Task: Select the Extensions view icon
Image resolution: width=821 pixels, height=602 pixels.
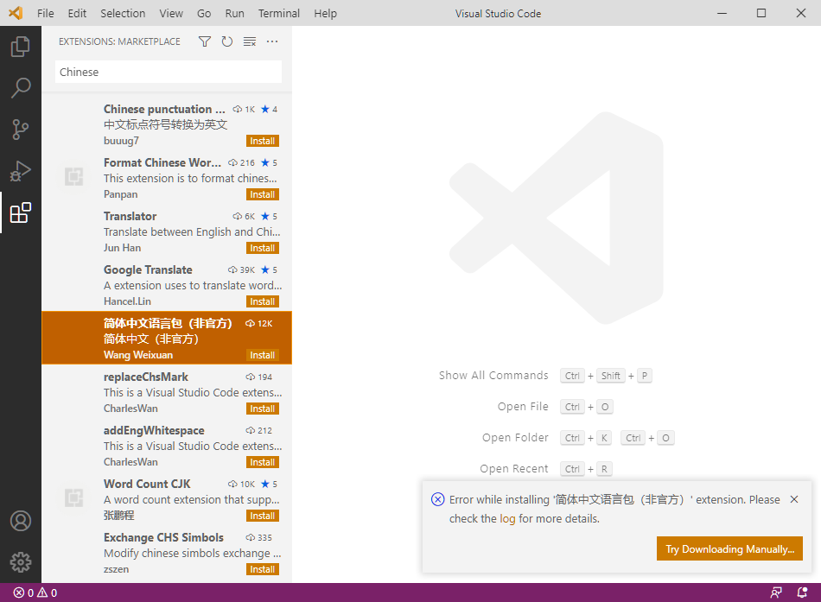Action: tap(21, 212)
